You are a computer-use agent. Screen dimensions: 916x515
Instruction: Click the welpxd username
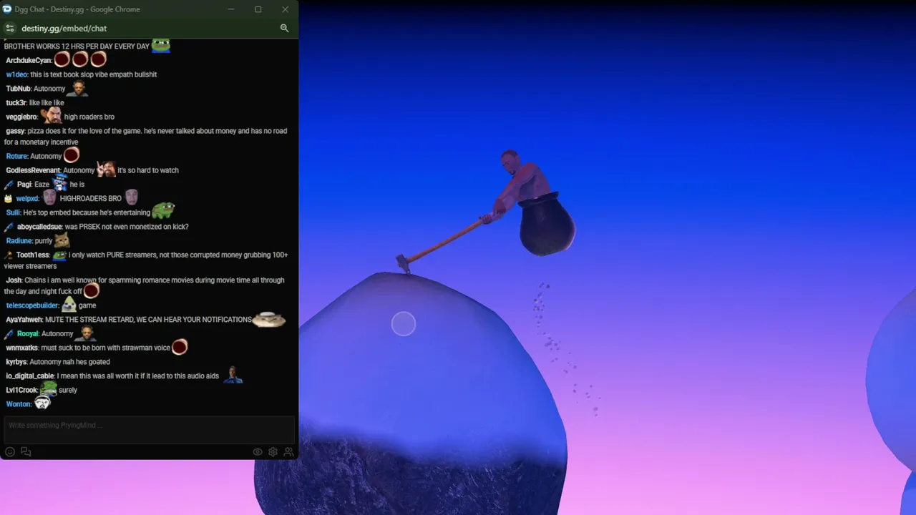click(x=27, y=199)
